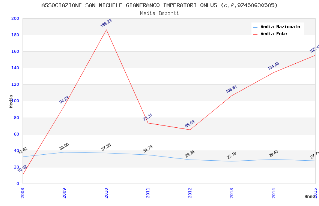Click the 120 y-axis tick label
The height and width of the screenshot is (206, 319).
15,84
